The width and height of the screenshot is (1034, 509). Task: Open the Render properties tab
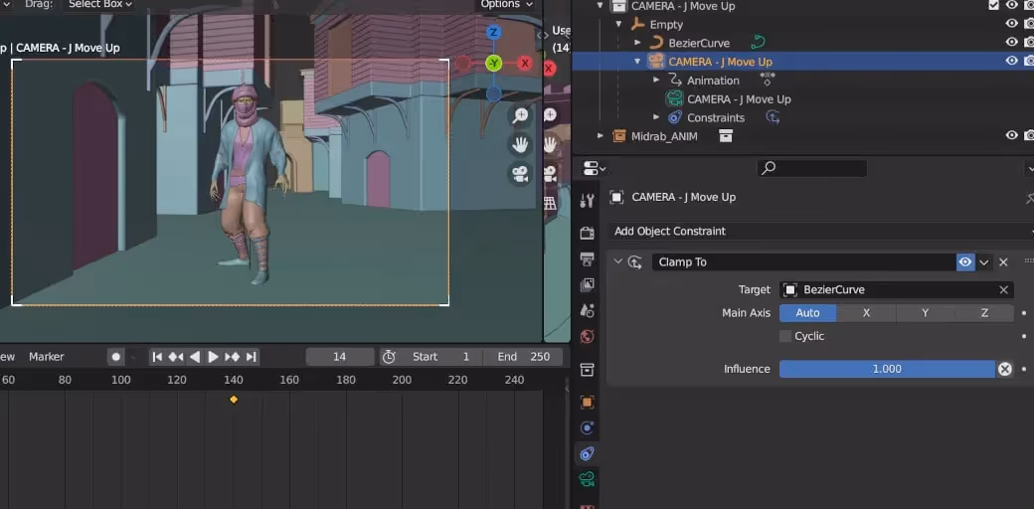pyautogui.click(x=587, y=232)
